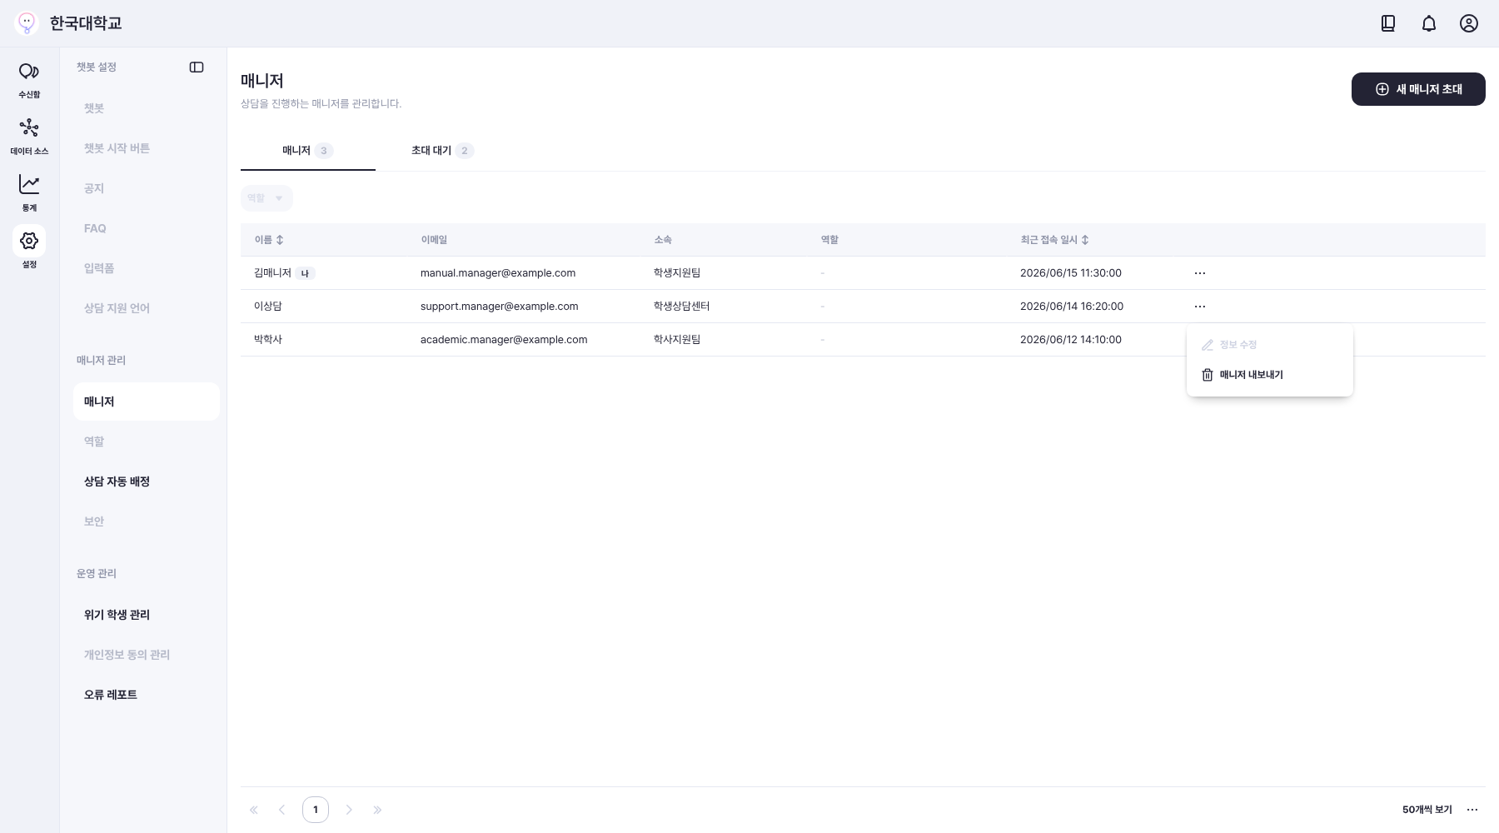Open the user profile icon
This screenshot has width=1499, height=833.
pos(1469,23)
